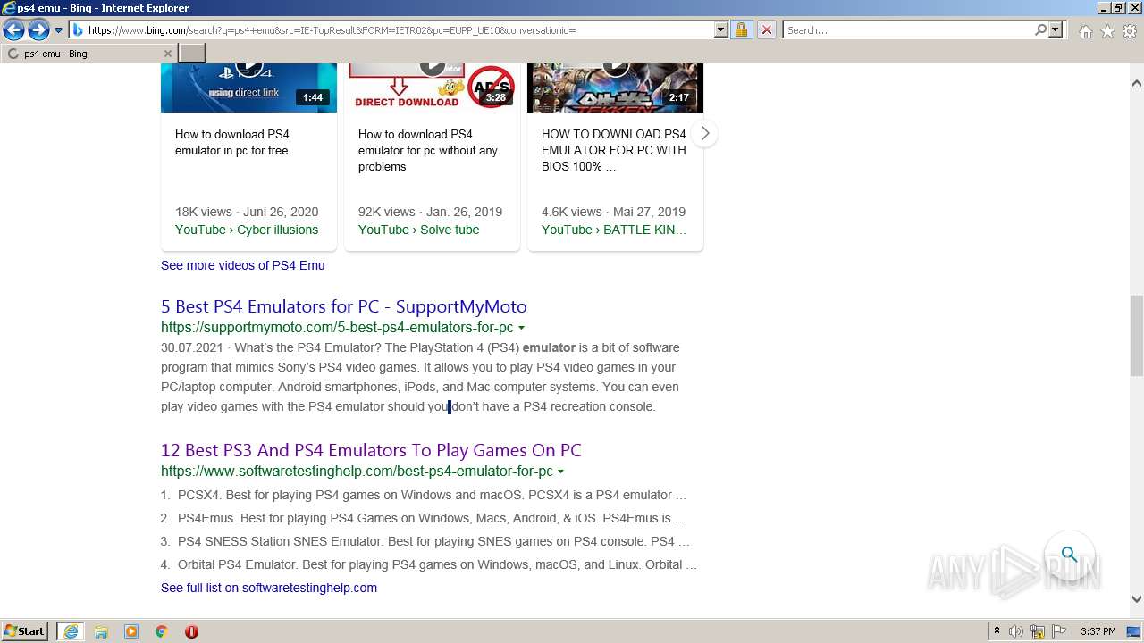Open recent pages dropdown next to Forward
The image size is (1144, 643).
58,30
